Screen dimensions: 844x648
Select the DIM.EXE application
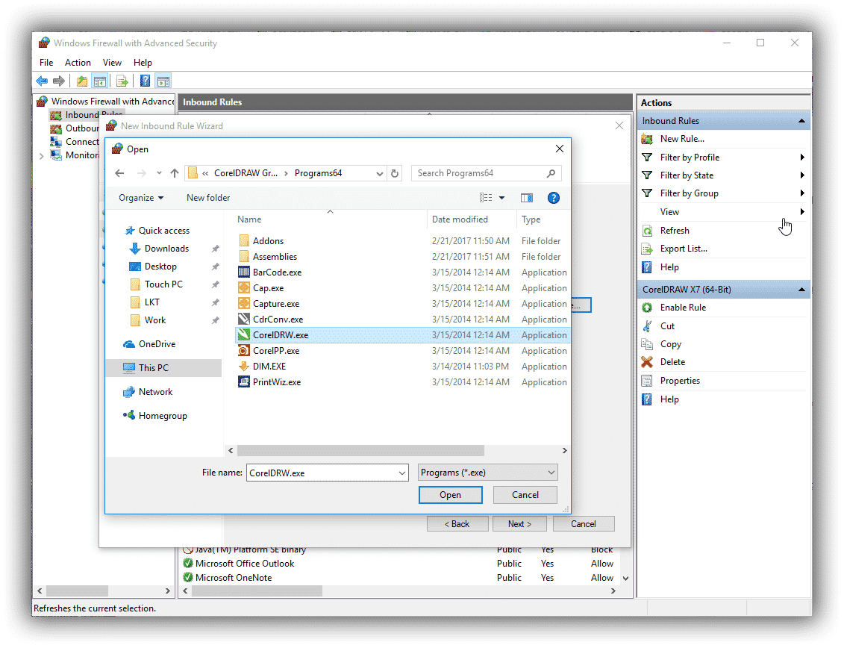coord(269,367)
